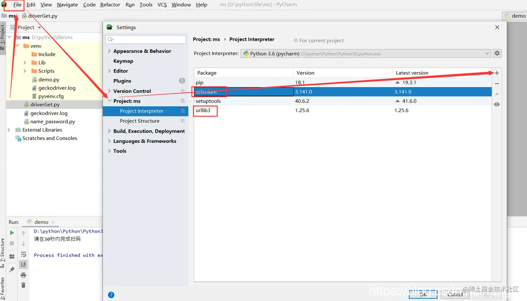Collapse the venv folder
Viewport: 527px width, 301px height.
(17, 46)
